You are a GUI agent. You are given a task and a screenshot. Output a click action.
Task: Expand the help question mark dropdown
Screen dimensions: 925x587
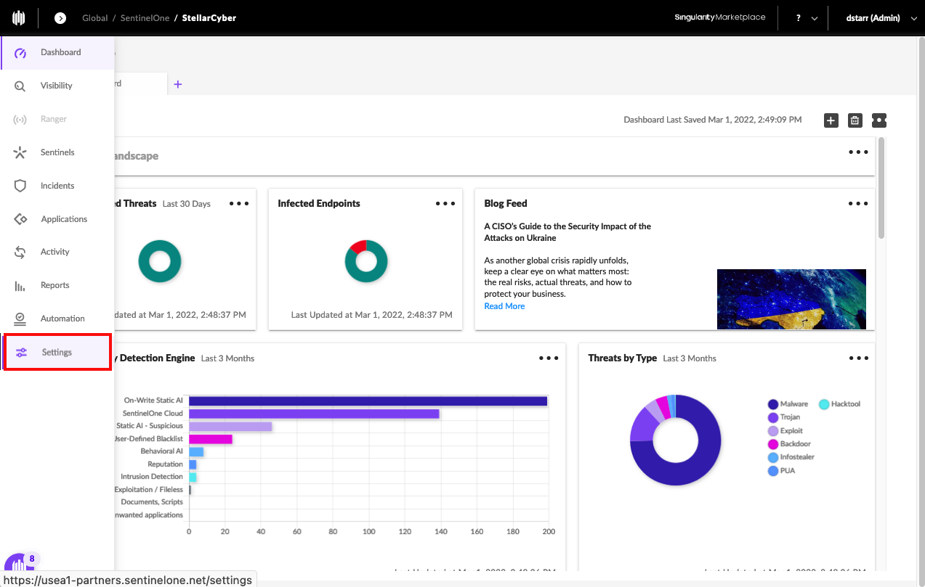pyautogui.click(x=806, y=18)
